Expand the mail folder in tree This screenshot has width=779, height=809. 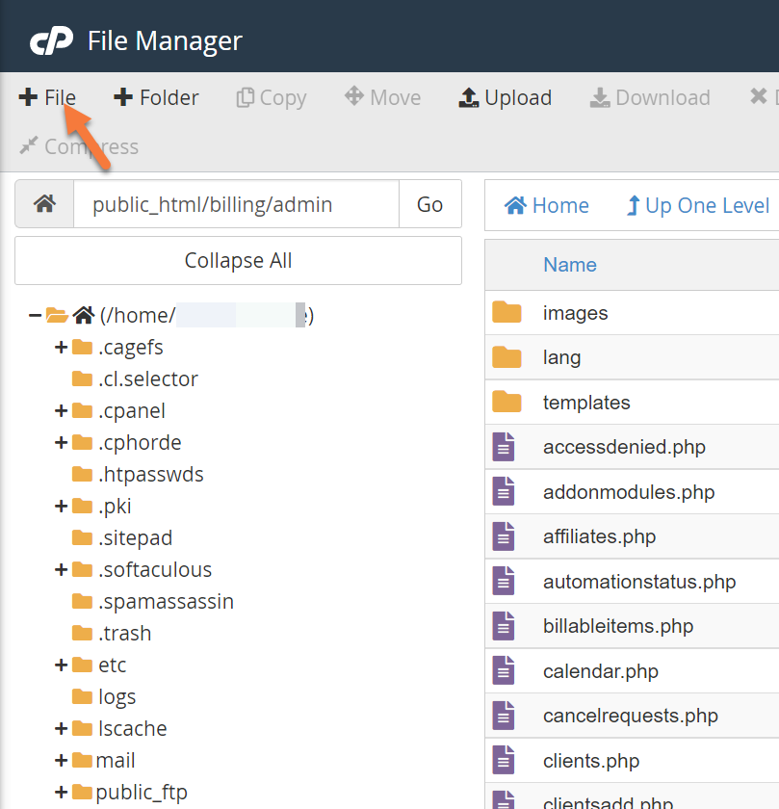(x=61, y=760)
